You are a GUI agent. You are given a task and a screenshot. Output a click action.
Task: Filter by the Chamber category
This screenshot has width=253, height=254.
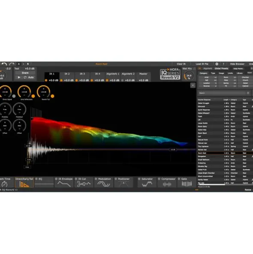click(245, 77)
